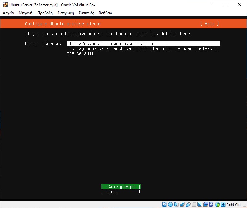This screenshot has height=208, width=247.
Task: Open the Συσκευές menu
Action: pos(86,13)
